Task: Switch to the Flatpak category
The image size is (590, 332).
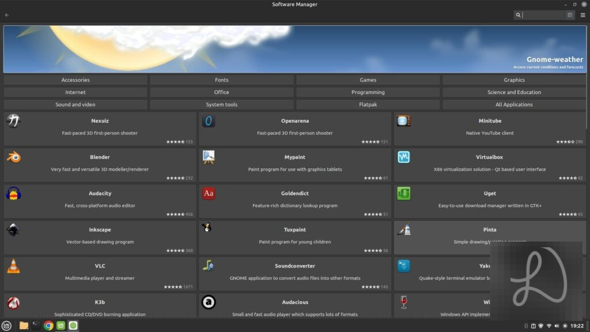Action: pyautogui.click(x=368, y=104)
